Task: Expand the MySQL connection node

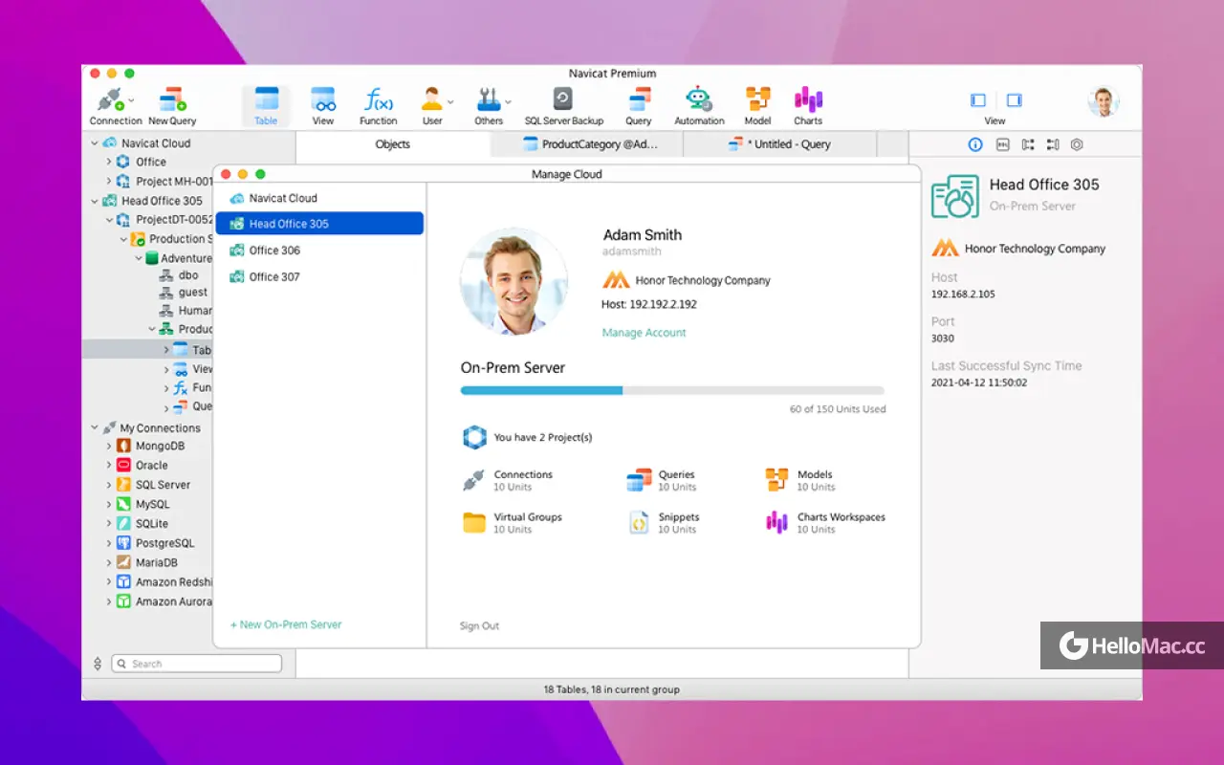Action: (x=109, y=505)
